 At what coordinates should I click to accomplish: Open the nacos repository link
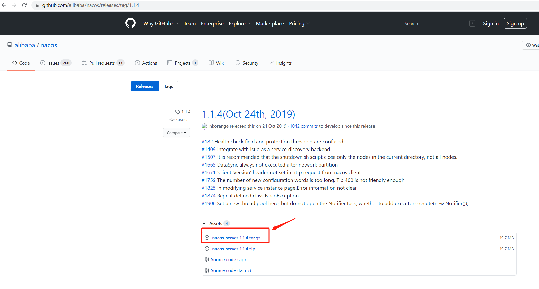coord(49,45)
